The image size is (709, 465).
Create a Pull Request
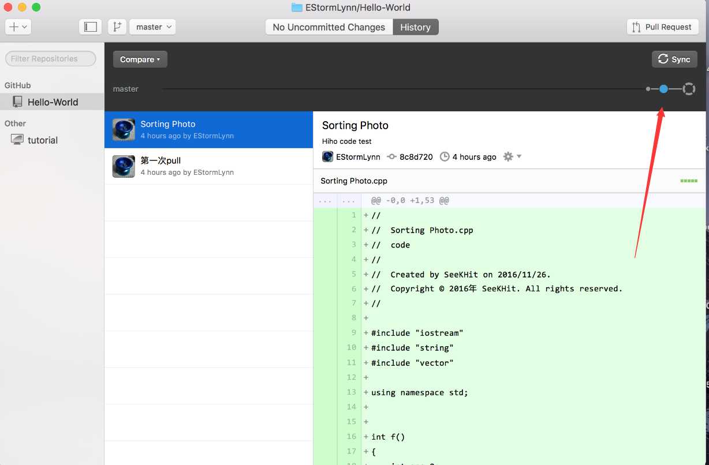[663, 27]
